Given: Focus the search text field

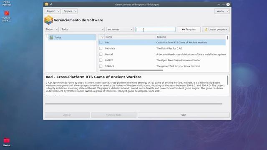Looking at the screenshot, I should [x=155, y=29].
